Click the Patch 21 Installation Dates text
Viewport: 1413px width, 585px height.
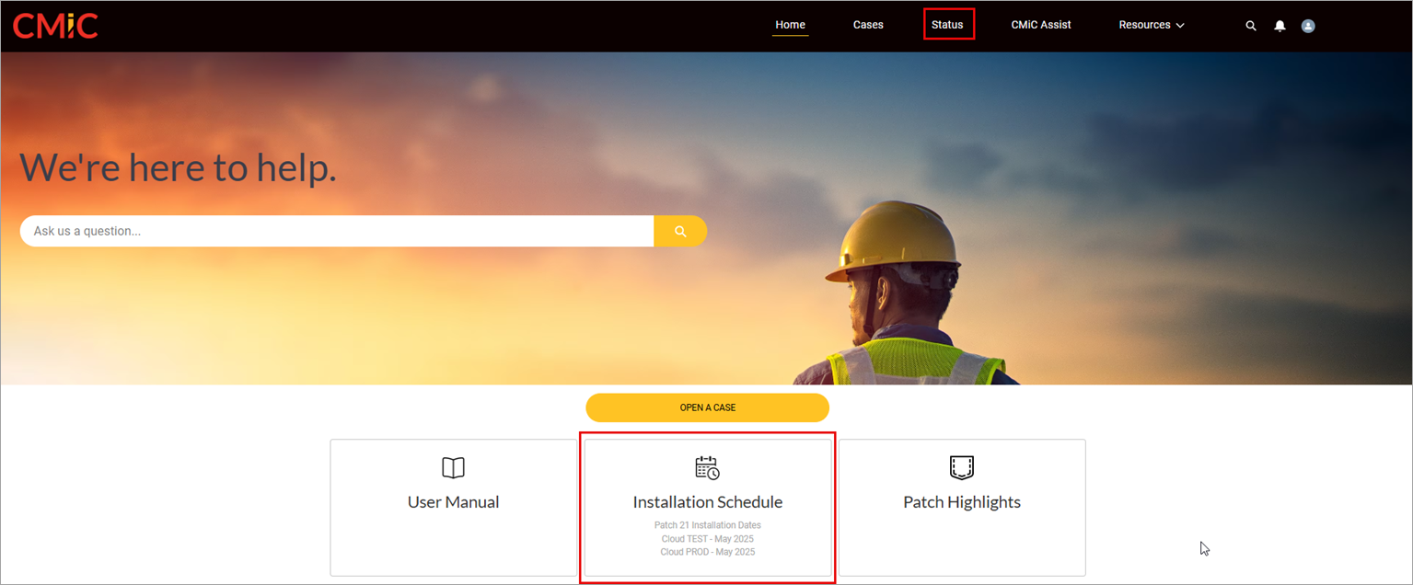(x=707, y=524)
